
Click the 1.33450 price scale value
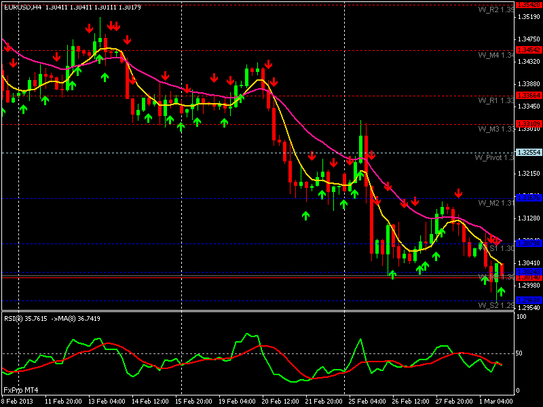coord(529,106)
